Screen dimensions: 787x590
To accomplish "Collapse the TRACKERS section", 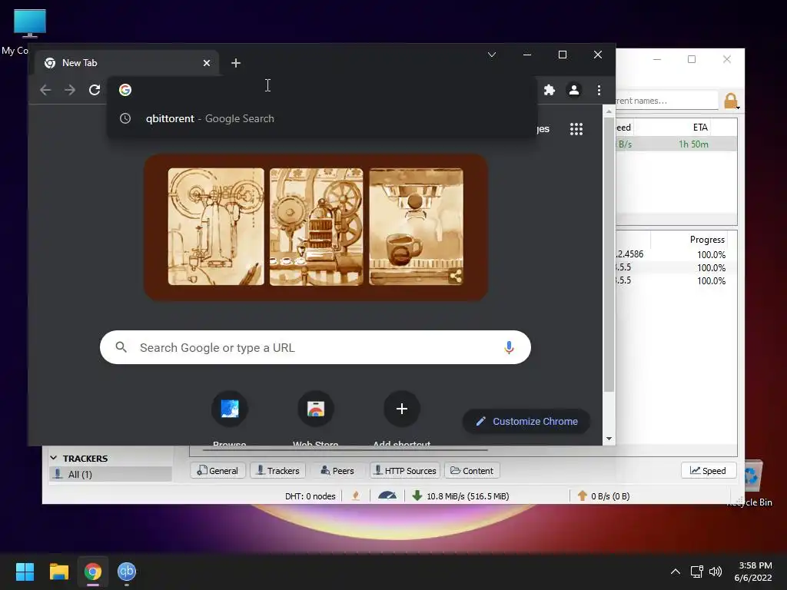I will [54, 458].
